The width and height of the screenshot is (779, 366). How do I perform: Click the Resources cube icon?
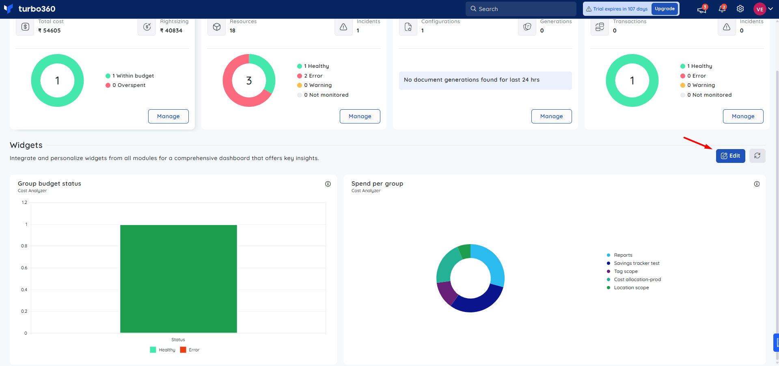click(217, 27)
